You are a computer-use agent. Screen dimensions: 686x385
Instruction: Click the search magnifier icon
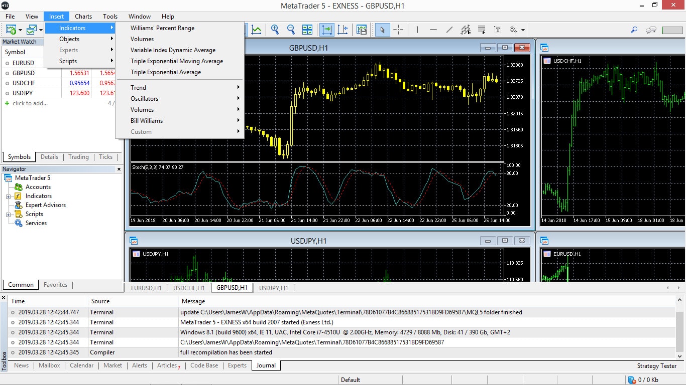pos(634,30)
